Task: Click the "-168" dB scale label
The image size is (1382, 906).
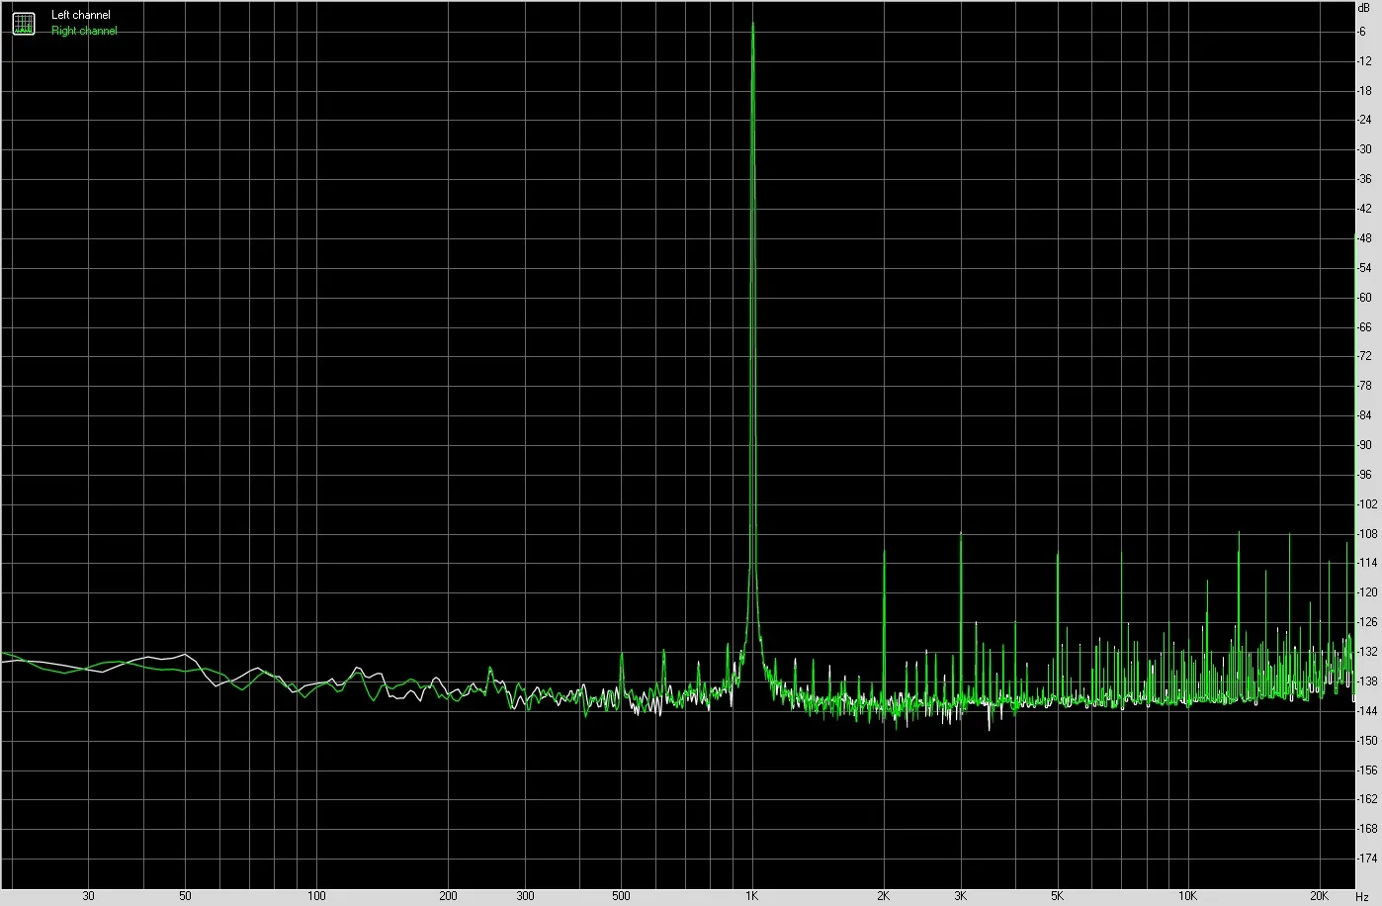Action: (1366, 829)
